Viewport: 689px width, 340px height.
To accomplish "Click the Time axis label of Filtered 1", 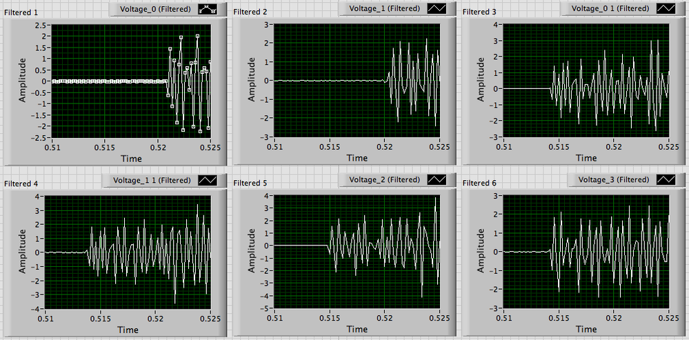I will coord(131,158).
